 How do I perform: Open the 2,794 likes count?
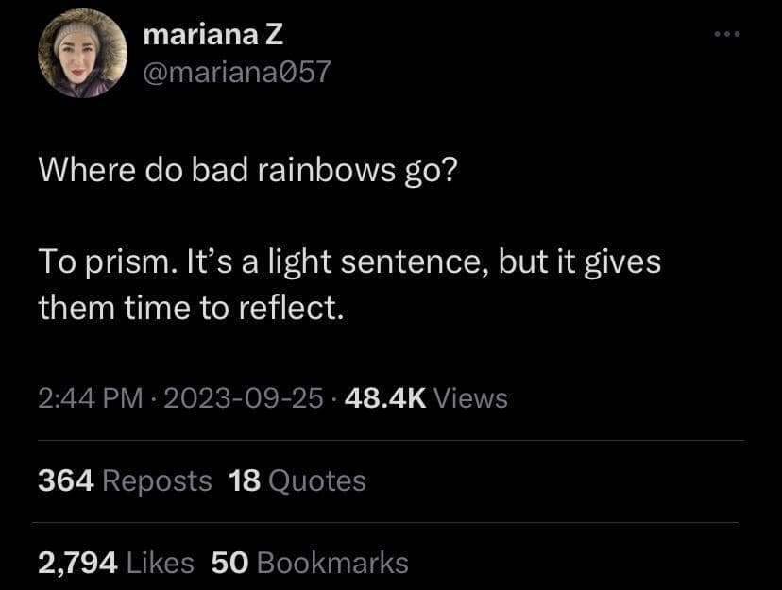[x=77, y=563]
